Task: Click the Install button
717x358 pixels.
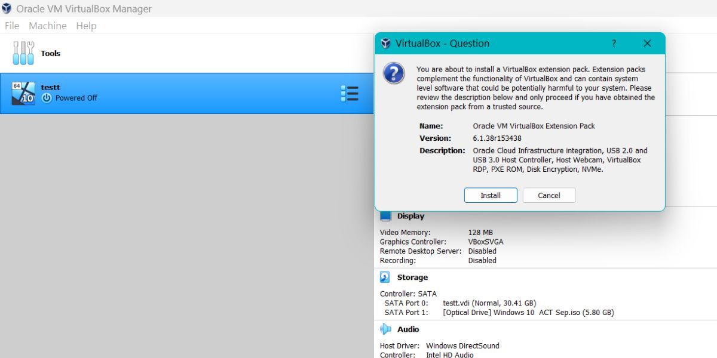Action: pos(490,195)
